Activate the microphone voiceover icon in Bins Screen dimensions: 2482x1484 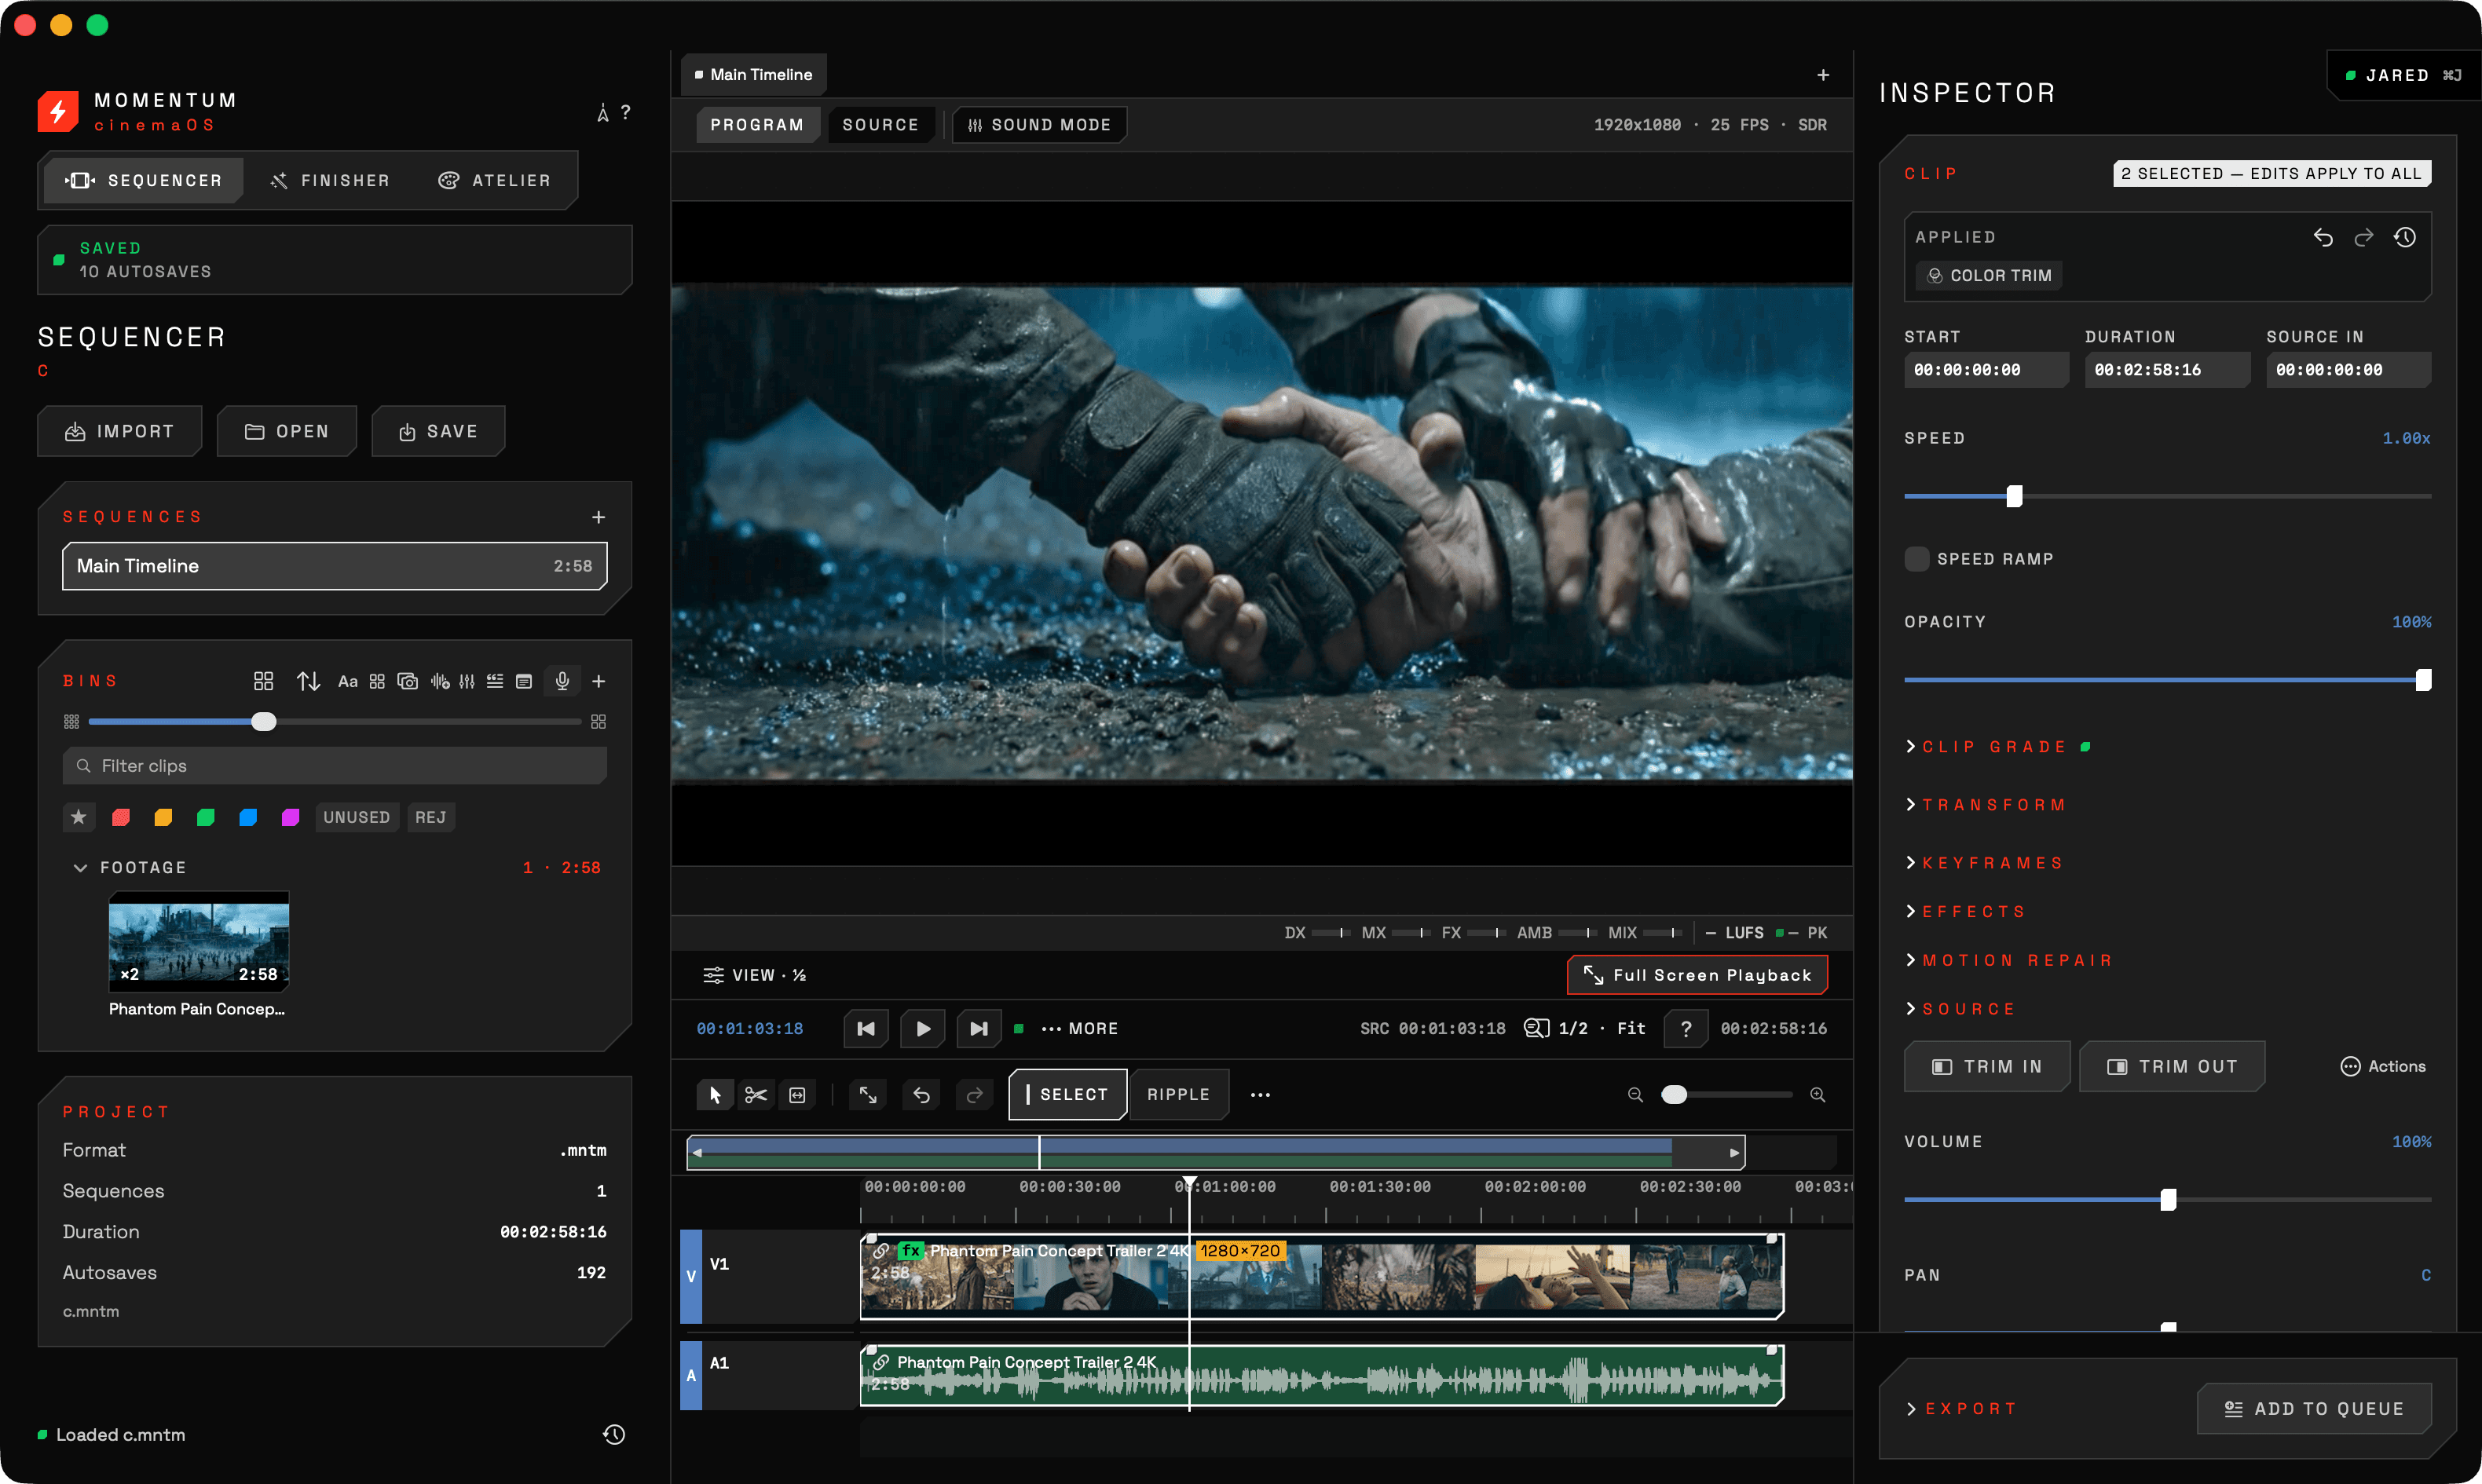(562, 681)
